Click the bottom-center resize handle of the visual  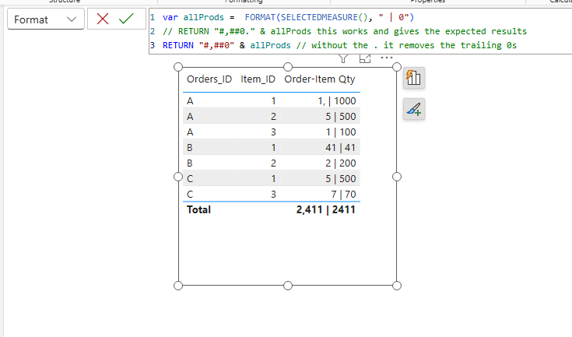click(288, 286)
